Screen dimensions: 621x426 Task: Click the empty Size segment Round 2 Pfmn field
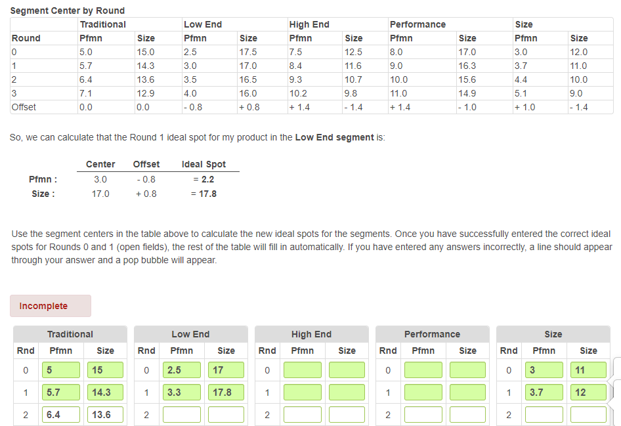[x=544, y=414]
